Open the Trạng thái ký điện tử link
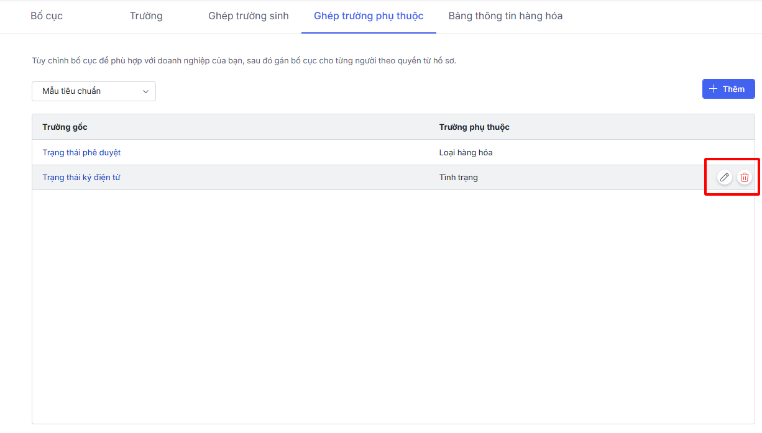Viewport: 762px width, 433px height. click(81, 178)
